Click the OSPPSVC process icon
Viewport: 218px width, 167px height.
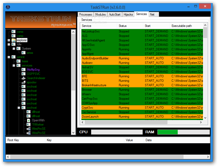[23, 74]
